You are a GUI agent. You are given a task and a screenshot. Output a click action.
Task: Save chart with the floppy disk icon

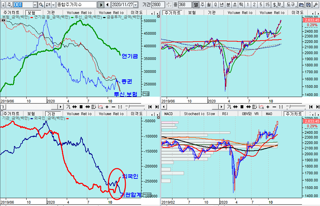click(308, 5)
